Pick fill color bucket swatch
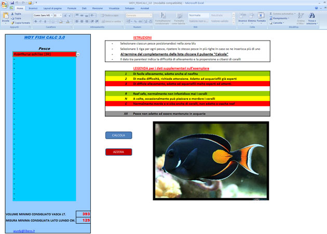Screen dimensions: 327x234 click(x=60, y=21)
